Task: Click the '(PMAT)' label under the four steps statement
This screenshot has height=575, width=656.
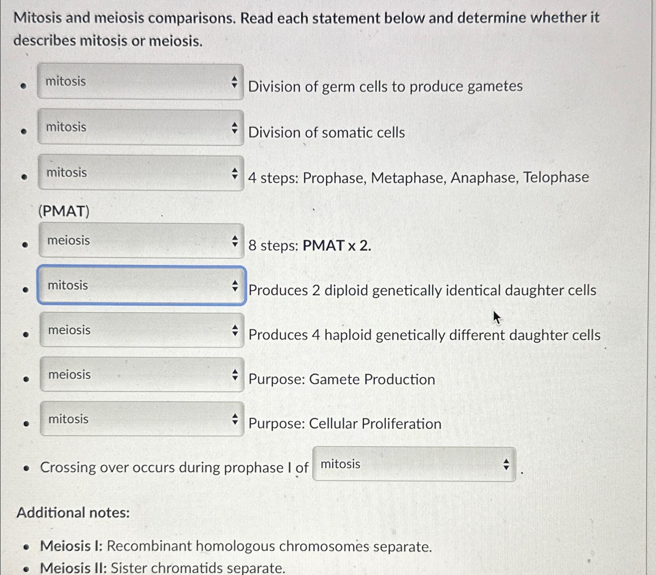Action: [x=65, y=211]
